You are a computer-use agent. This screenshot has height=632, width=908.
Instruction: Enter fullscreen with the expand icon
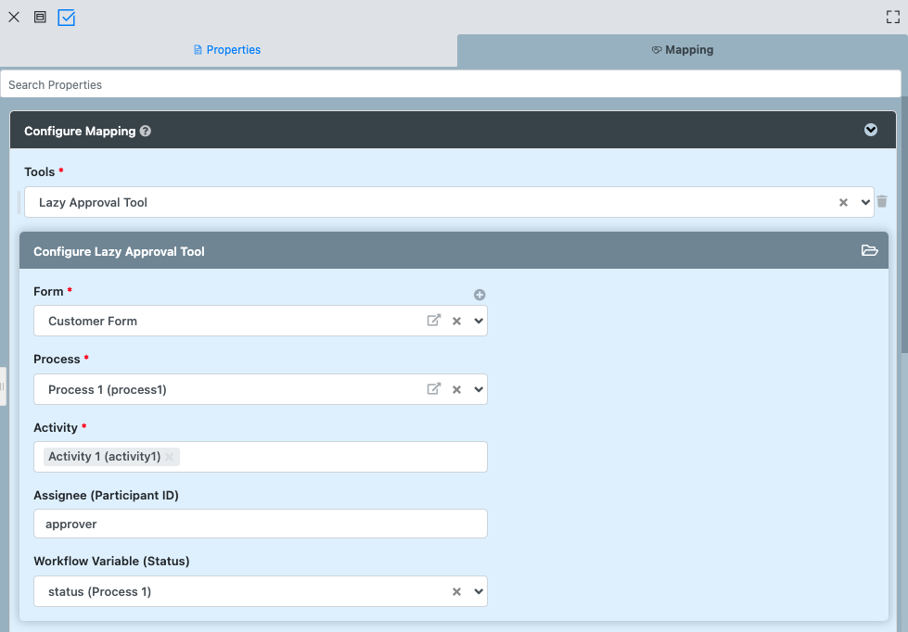(893, 18)
